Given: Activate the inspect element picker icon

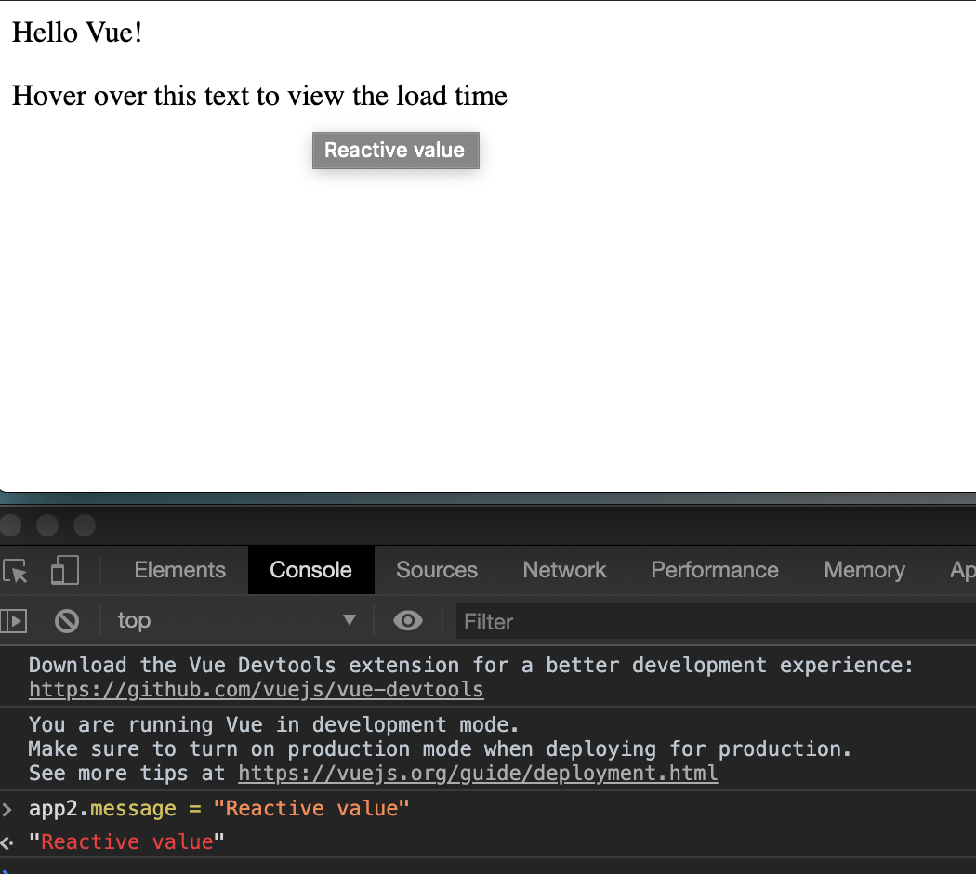Looking at the screenshot, I should (16, 570).
